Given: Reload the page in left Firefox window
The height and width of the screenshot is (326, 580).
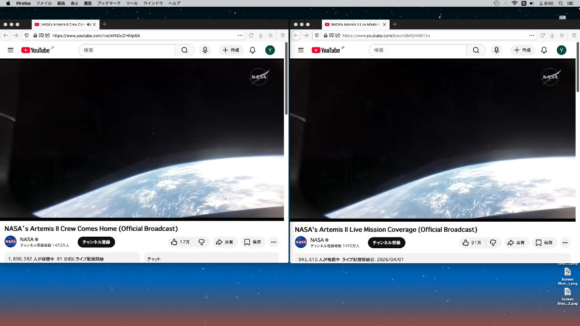Looking at the screenshot, I should click(x=251, y=35).
